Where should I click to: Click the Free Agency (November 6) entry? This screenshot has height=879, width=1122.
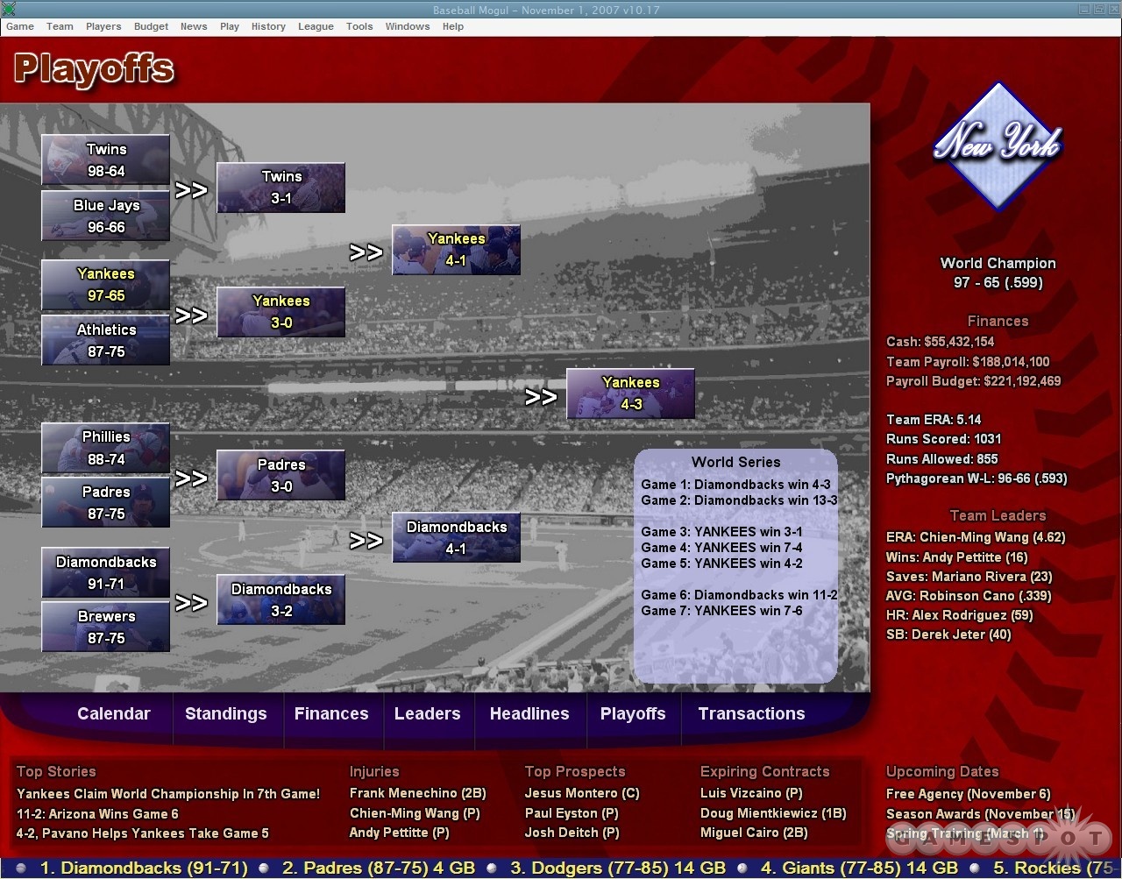[x=968, y=793]
